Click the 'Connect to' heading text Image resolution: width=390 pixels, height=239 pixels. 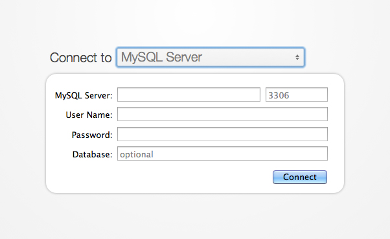coord(80,58)
